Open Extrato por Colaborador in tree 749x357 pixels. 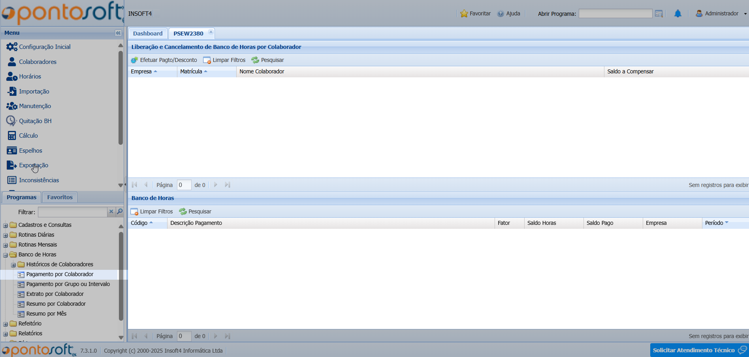tap(55, 294)
